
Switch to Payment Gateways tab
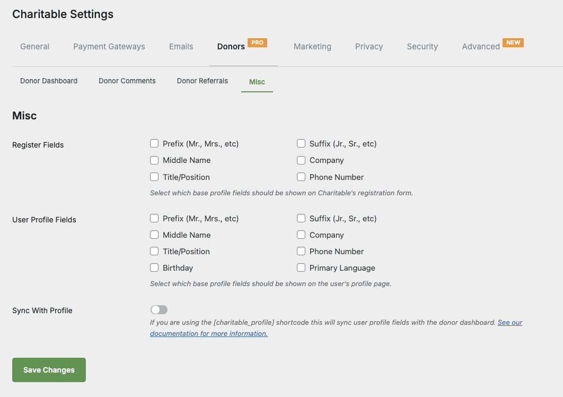click(x=109, y=47)
